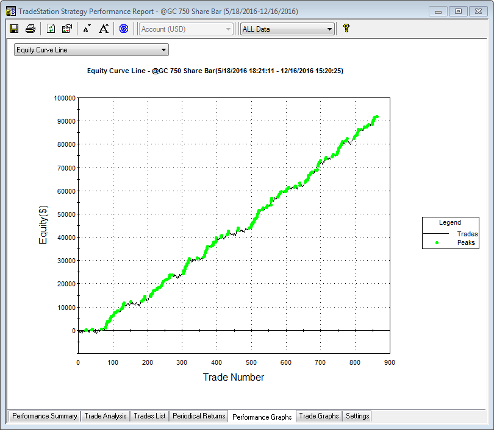Viewport: 494px width, 430px height.
Task: Increase font size with large A icon
Action: click(x=104, y=29)
